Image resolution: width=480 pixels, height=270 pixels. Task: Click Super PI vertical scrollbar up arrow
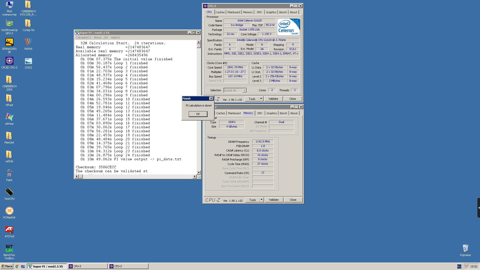coord(198,42)
